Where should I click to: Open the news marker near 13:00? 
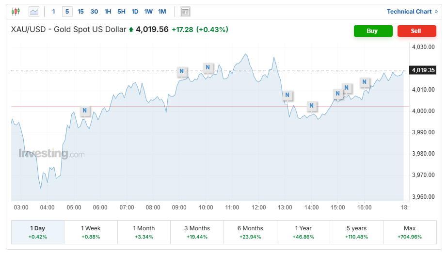(287, 95)
